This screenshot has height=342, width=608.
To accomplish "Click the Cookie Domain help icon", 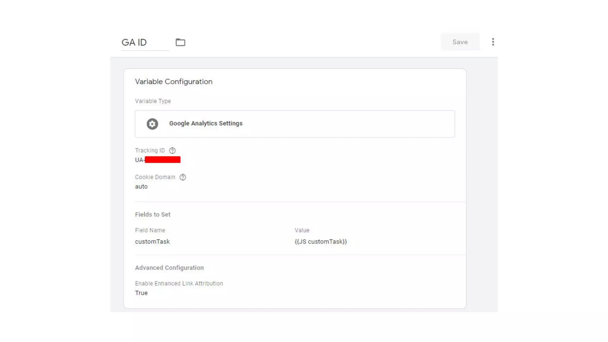I will tap(183, 177).
